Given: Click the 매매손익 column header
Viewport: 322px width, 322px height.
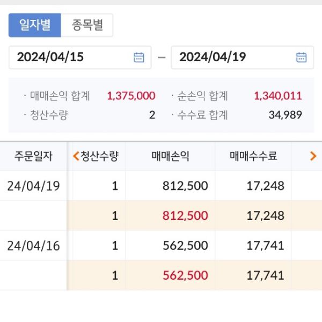Looking at the screenshot, I should click(170, 156).
